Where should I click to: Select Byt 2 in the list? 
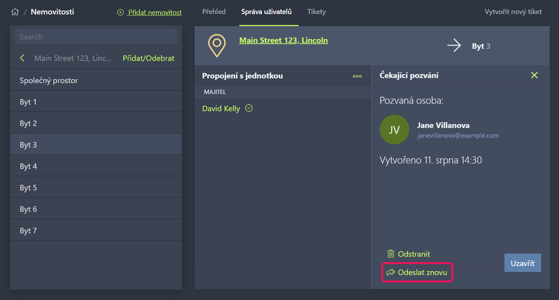pos(96,123)
